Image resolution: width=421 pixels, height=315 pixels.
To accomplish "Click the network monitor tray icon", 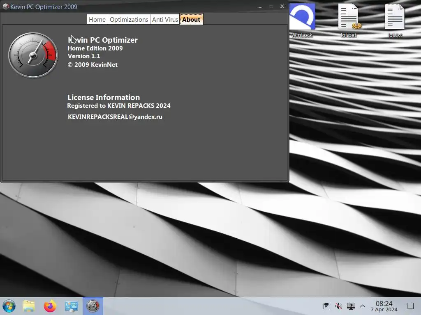I will click(351, 306).
